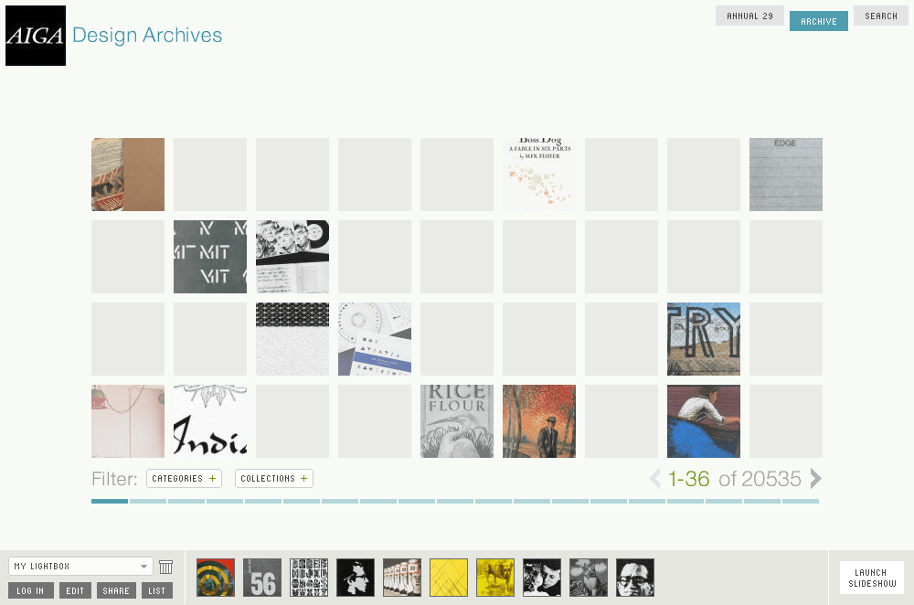Screen dimensions: 914x605
Task: Jump to the last pagination bar segment
Action: [x=801, y=501]
